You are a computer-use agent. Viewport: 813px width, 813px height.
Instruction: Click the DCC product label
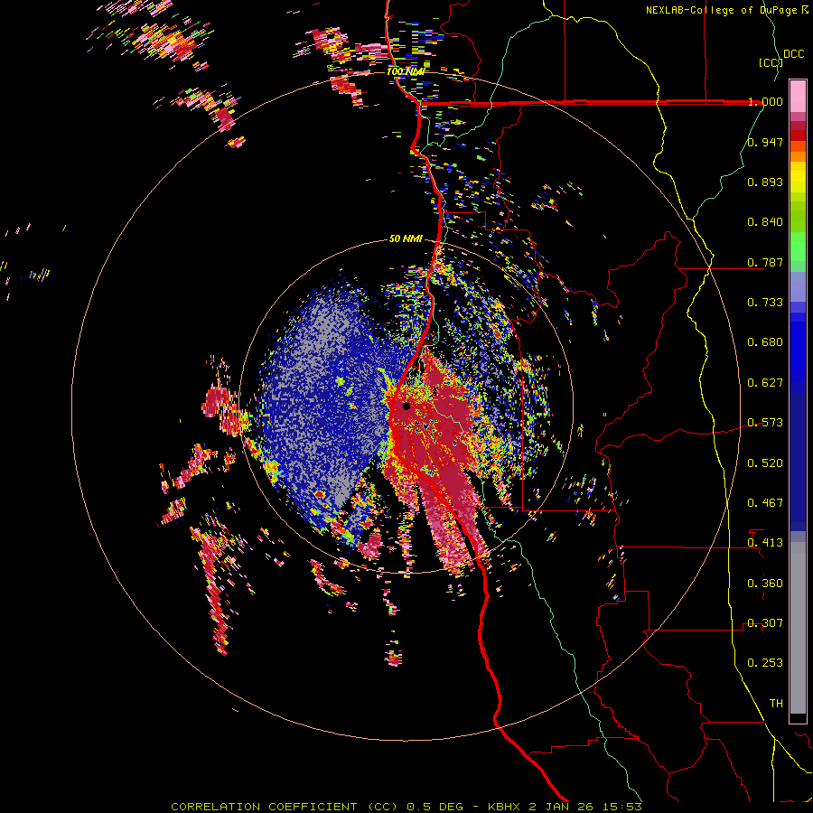click(793, 54)
